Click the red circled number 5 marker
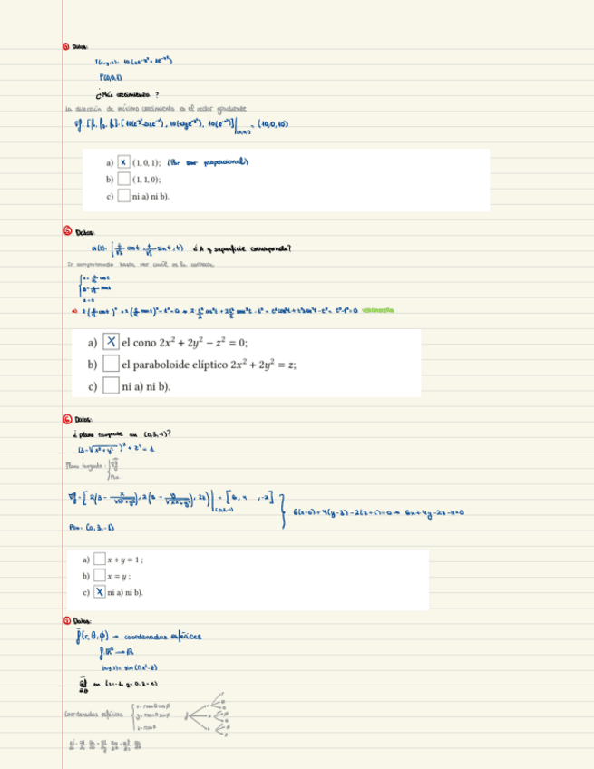Screen dimensions: 594x769 67,231
